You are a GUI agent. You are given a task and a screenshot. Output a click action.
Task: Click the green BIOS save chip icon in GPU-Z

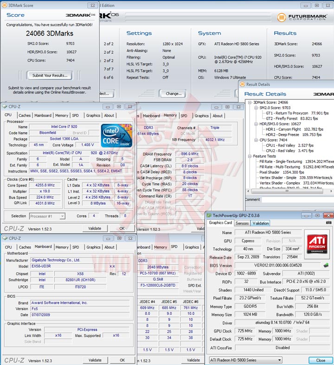click(x=326, y=265)
